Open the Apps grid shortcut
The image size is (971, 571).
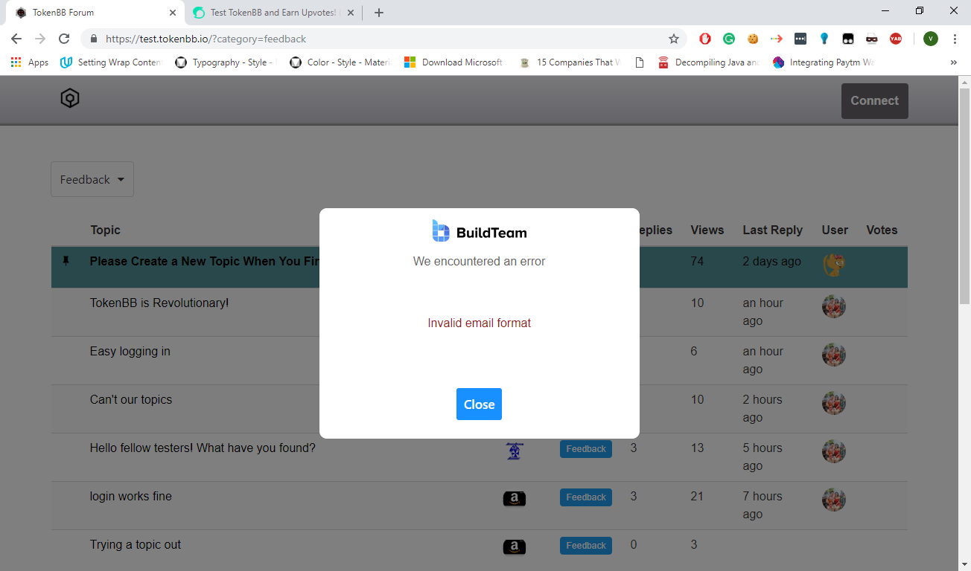coord(30,62)
